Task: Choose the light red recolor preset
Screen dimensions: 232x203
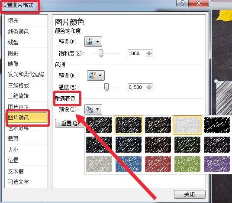Action: [x=158, y=164]
